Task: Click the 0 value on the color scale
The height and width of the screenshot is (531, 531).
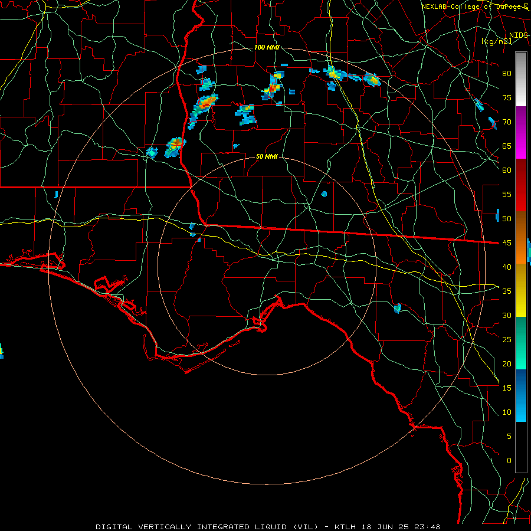Action: point(509,461)
